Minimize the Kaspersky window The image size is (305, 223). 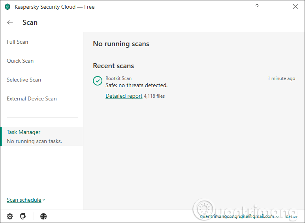point(276,7)
